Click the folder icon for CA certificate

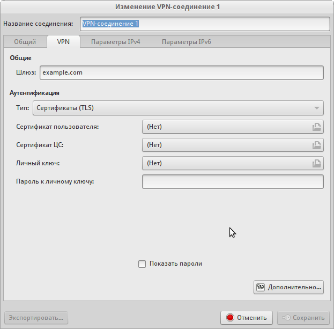coord(317,145)
